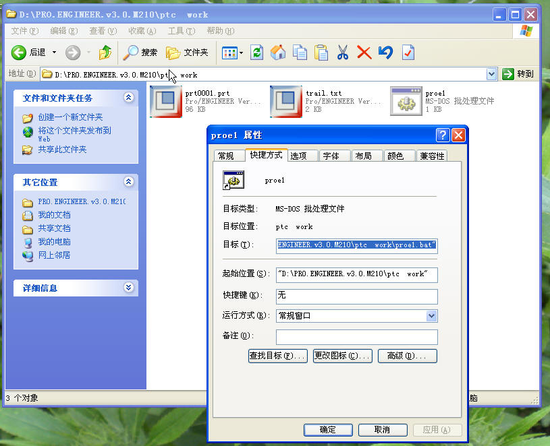550x446 pixels.
Task: Confirm with the 确定 button
Action: click(328, 430)
